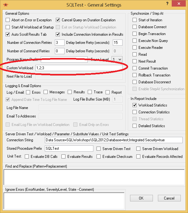Check the Start of Iteration option
188x213 pixels.
click(x=135, y=20)
